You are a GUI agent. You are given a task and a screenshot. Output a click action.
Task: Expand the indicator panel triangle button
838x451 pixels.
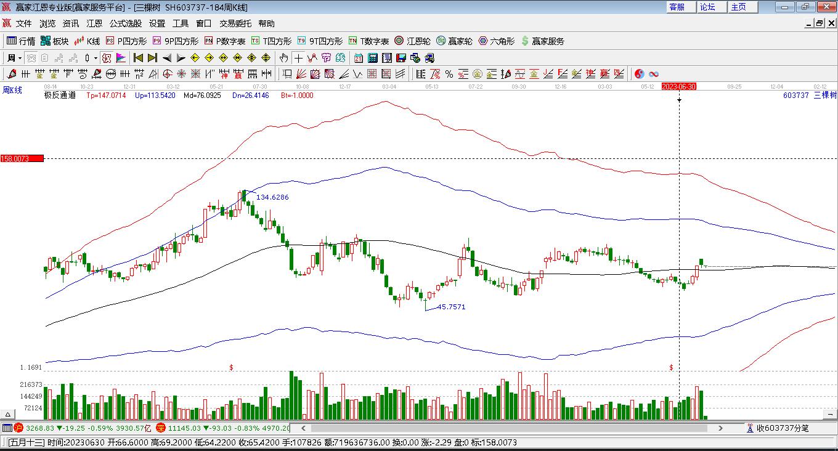click(8, 415)
